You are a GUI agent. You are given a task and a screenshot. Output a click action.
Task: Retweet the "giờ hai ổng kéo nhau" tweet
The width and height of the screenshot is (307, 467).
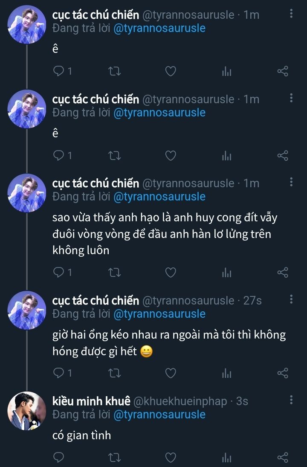pyautogui.click(x=115, y=373)
